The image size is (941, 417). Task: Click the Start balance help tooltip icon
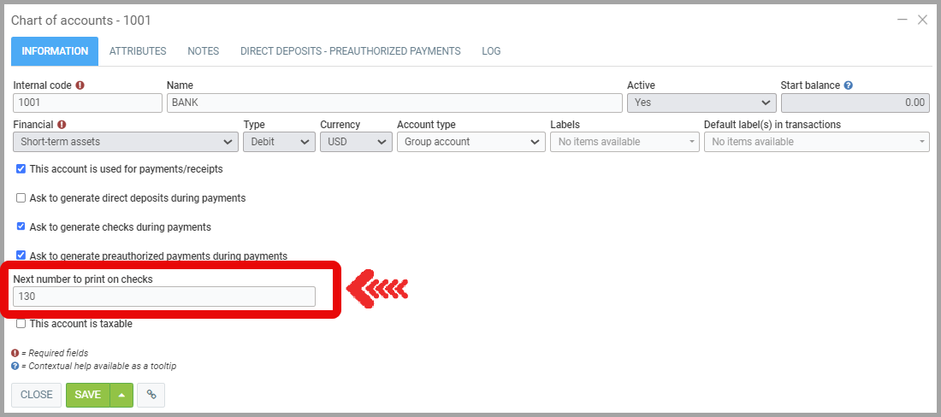[x=849, y=85]
